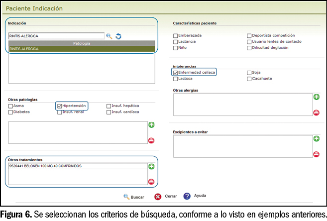Screen dimensions: 327x221
Task: Remove excipient with Excipientes a evitar minus icon
Action: coord(316,154)
